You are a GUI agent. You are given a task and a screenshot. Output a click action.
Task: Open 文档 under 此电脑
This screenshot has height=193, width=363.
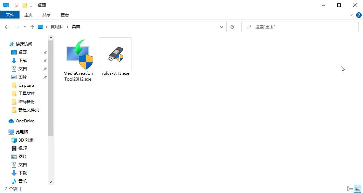[x=23, y=165]
